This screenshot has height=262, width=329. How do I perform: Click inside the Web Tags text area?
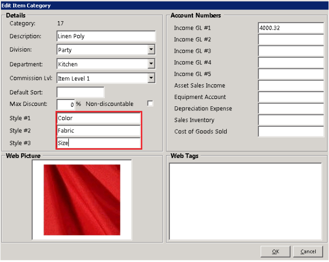(245, 201)
